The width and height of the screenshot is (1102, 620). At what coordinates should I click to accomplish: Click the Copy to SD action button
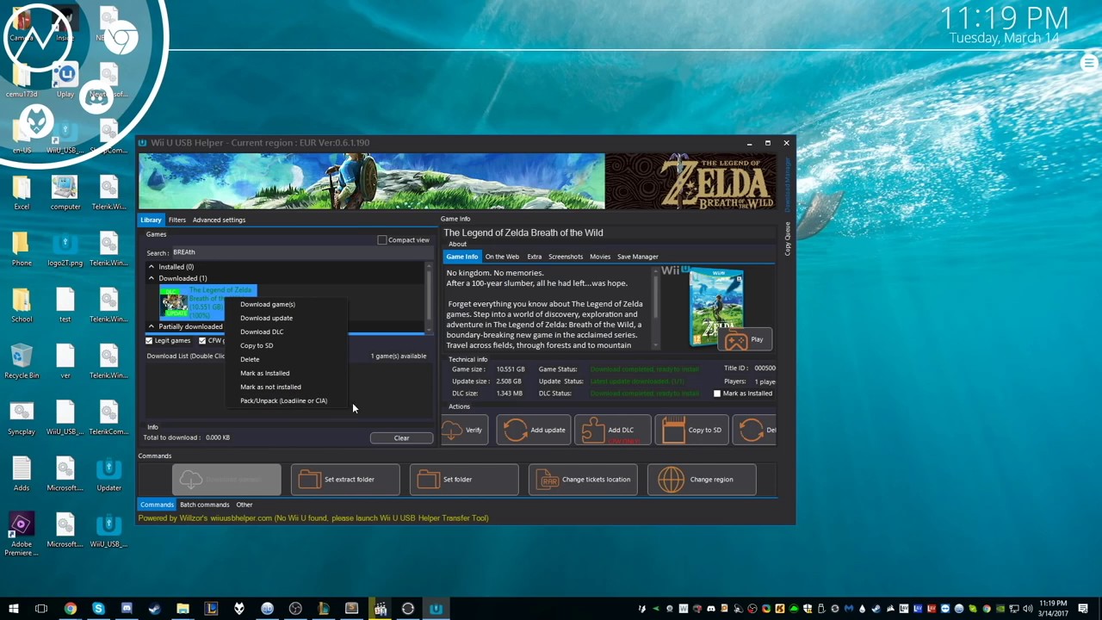691,430
